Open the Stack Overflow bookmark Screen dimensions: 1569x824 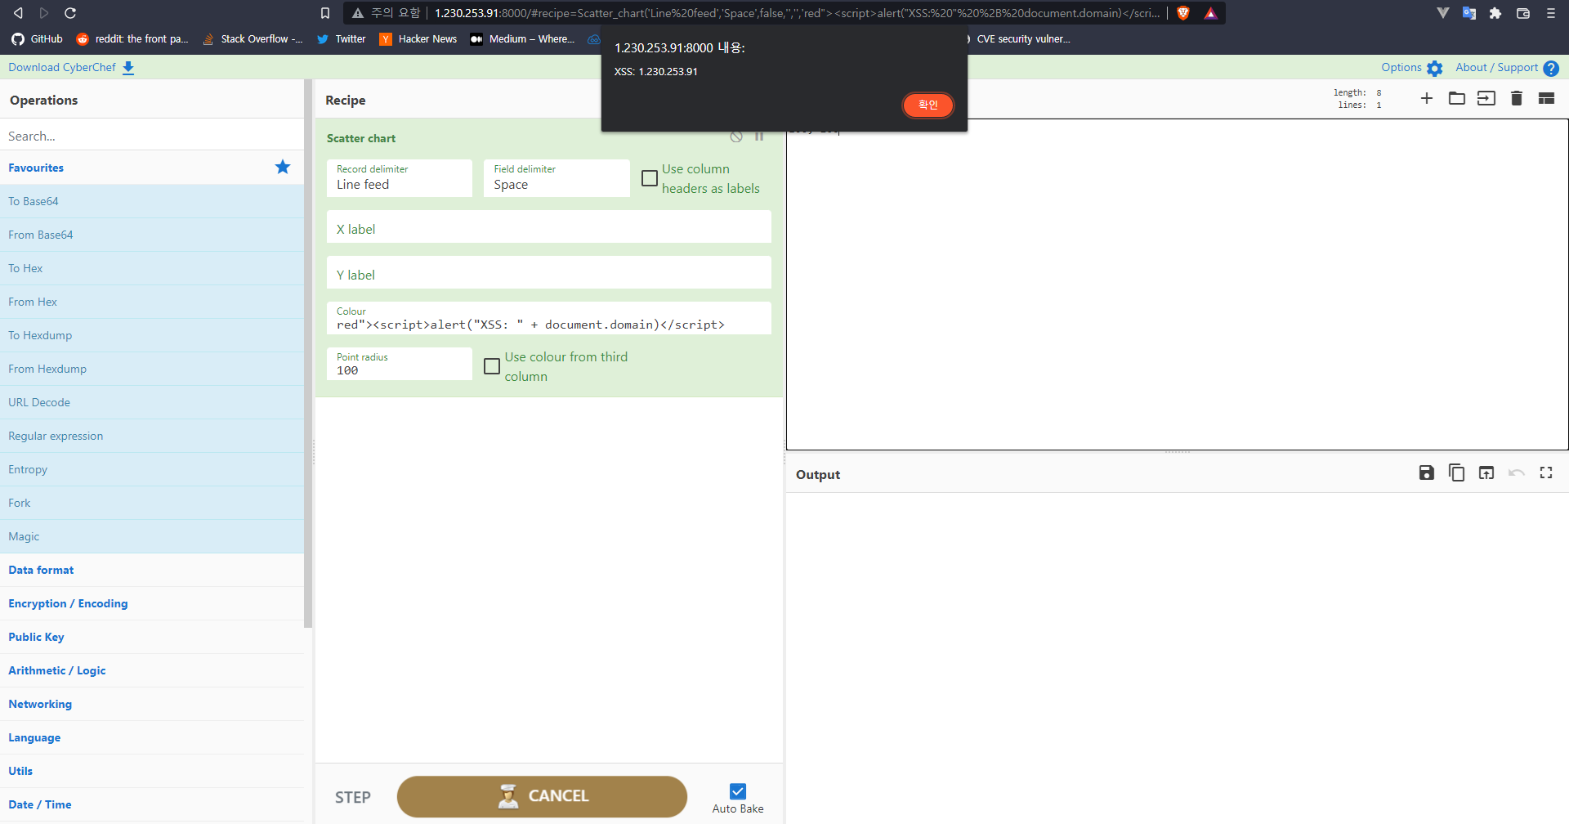tap(253, 38)
